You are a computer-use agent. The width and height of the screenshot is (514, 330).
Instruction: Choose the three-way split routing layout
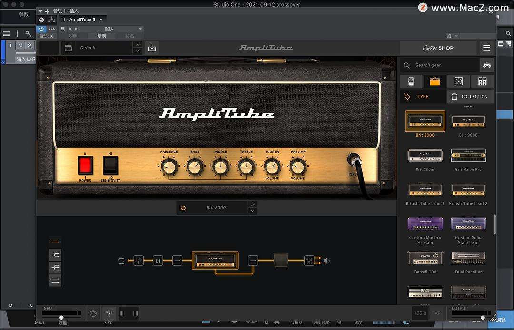point(55,268)
